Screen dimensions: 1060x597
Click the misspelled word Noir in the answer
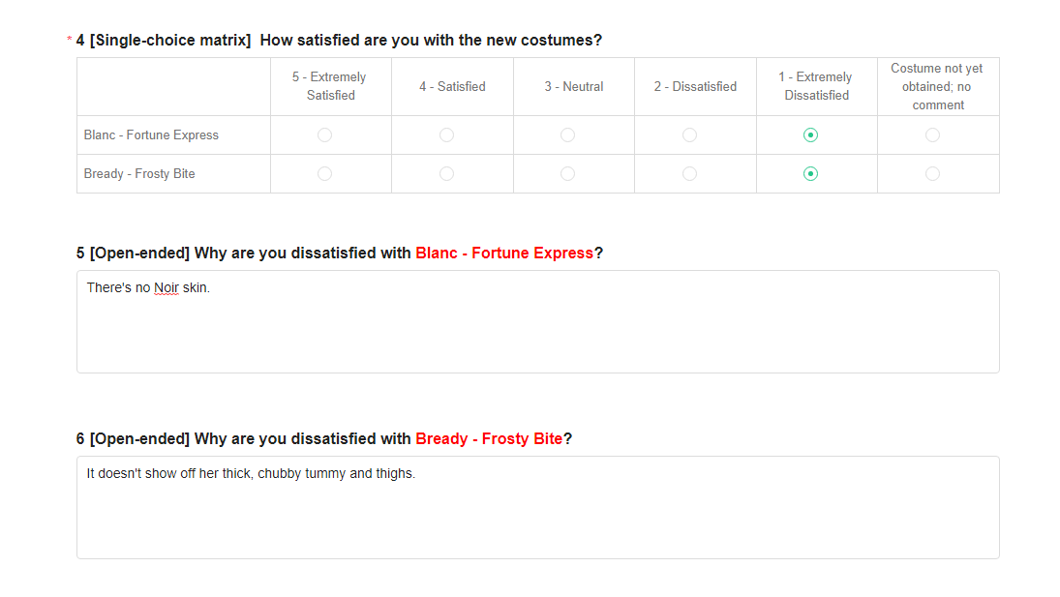(x=167, y=288)
